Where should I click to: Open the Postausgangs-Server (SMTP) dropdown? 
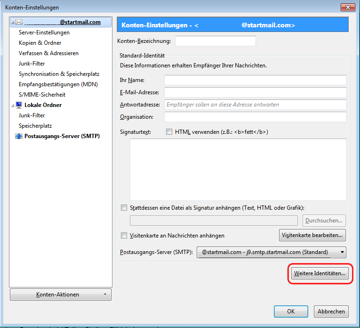tap(272, 252)
